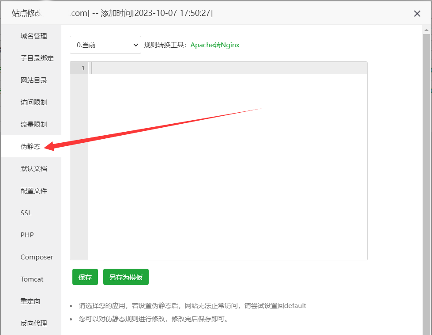432x335 pixels.
Task: Select the PHP tab
Action: (x=27, y=235)
